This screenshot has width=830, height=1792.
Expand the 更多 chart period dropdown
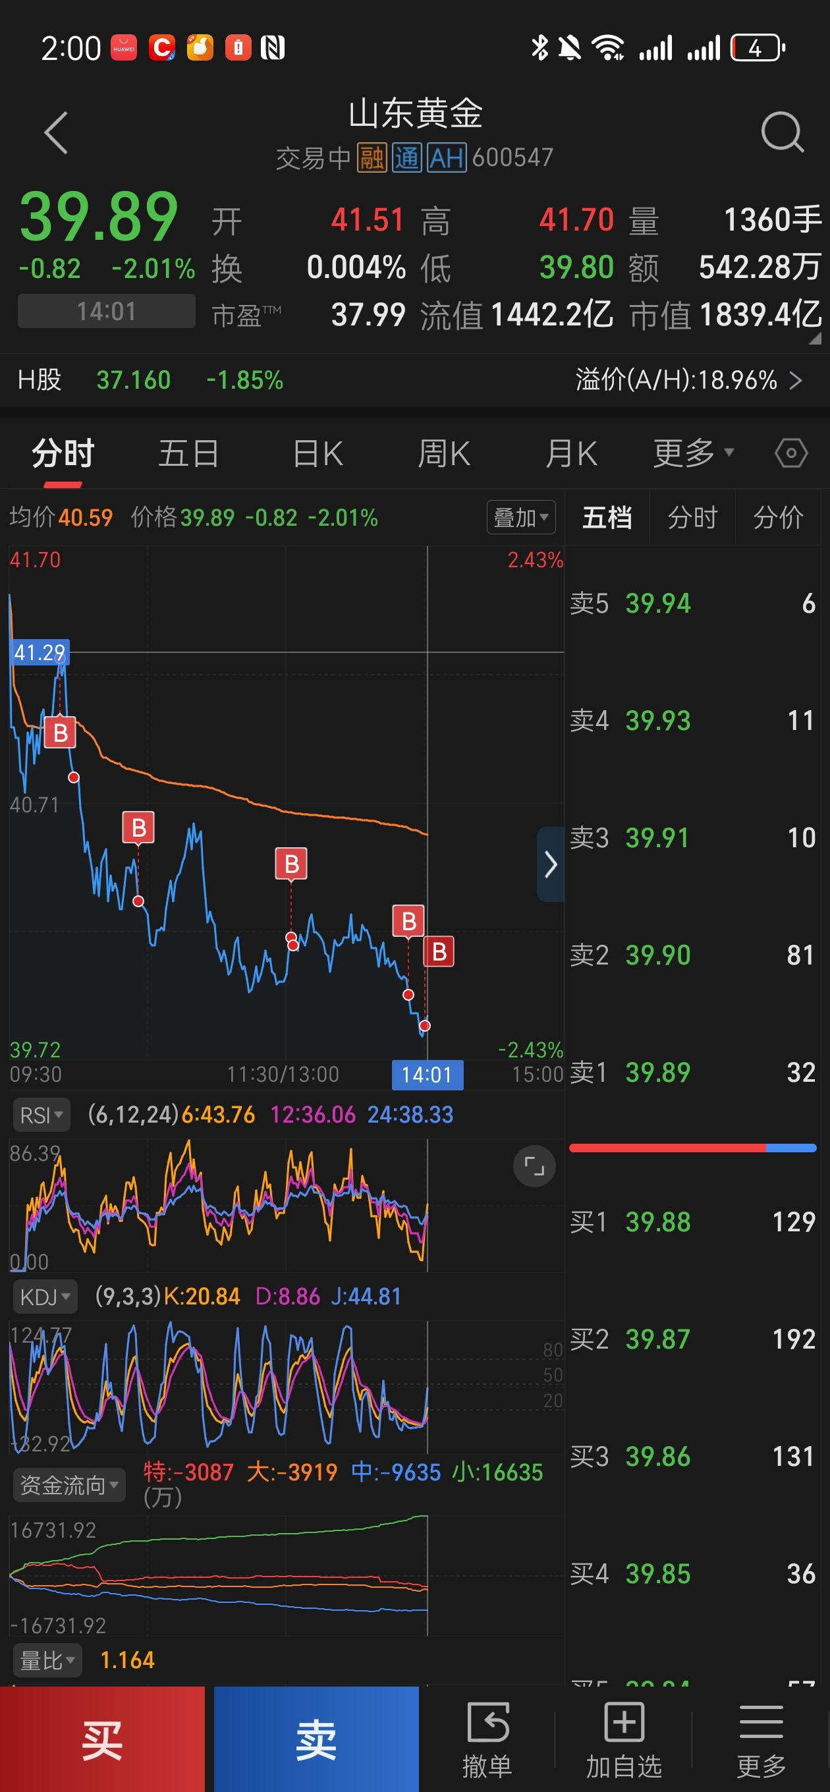click(x=694, y=453)
